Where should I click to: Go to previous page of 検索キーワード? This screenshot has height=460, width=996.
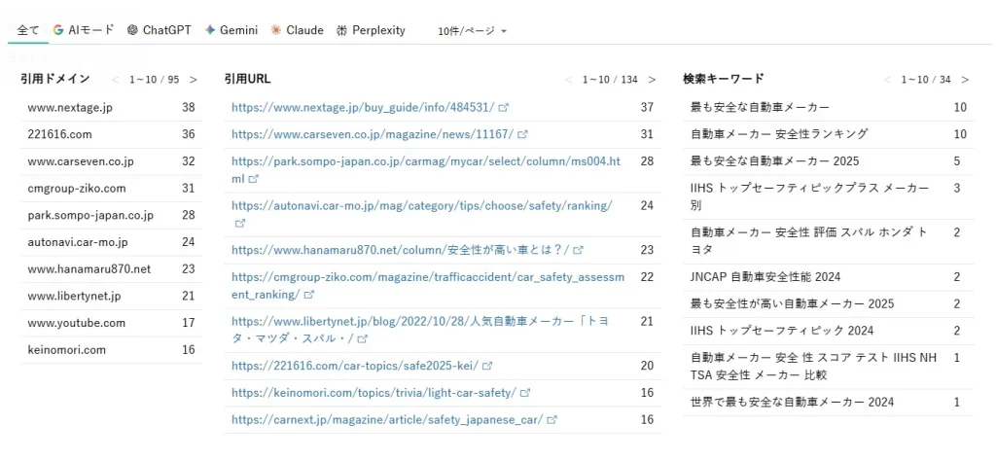887,80
